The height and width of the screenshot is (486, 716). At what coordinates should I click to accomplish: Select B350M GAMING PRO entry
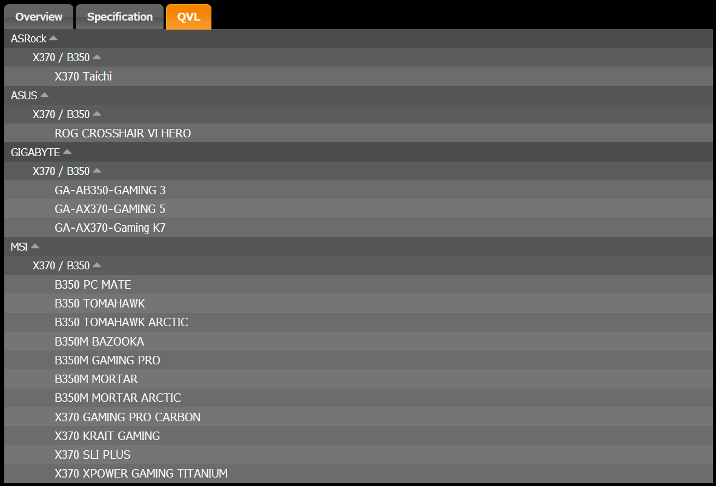(x=359, y=360)
